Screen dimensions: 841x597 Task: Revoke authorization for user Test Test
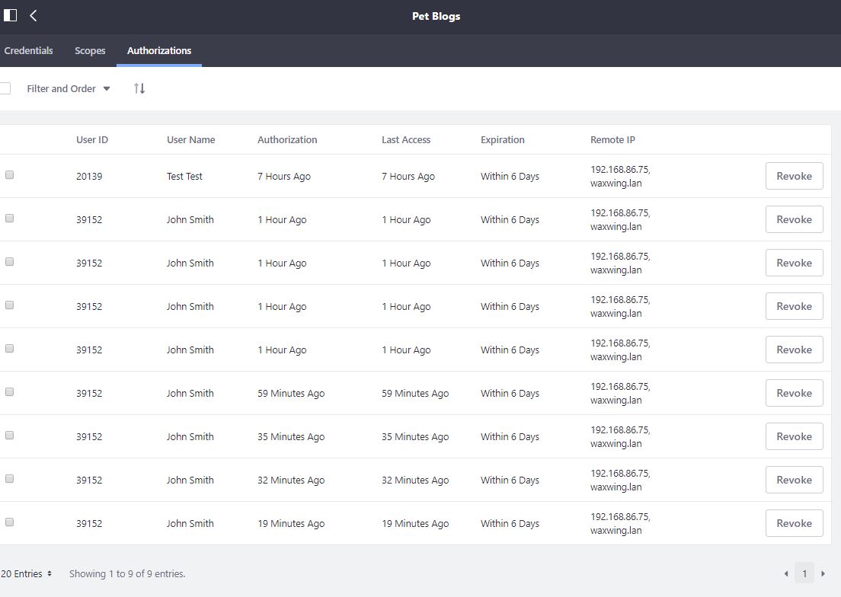pos(794,176)
